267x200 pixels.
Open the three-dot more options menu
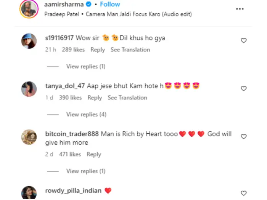click(x=240, y=9)
